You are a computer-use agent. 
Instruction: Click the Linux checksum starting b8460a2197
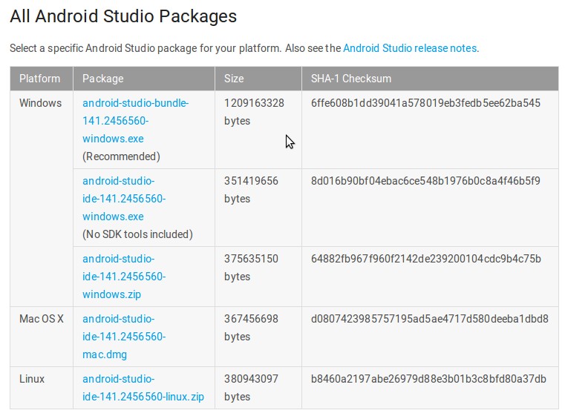tap(428, 379)
